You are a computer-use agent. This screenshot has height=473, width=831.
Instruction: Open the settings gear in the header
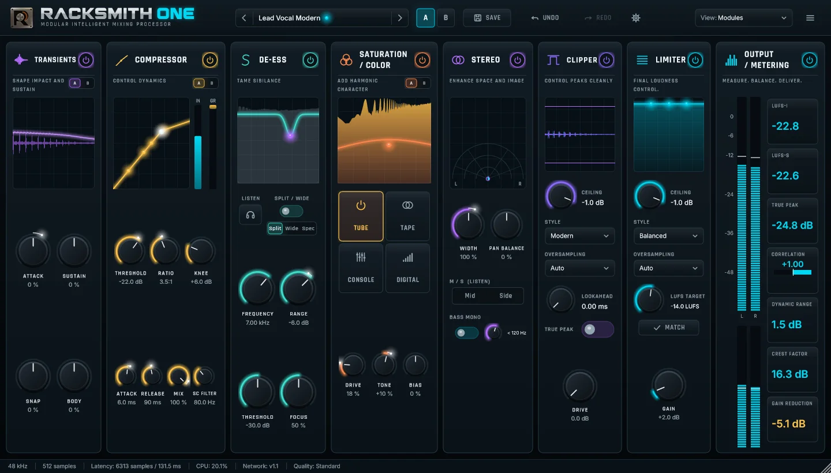pos(636,18)
